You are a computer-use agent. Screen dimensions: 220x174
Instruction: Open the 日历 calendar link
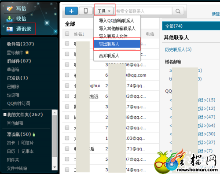pyautogui.click(x=11, y=151)
